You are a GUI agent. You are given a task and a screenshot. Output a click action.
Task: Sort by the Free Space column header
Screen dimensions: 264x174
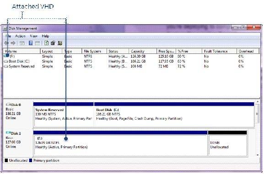coord(167,51)
